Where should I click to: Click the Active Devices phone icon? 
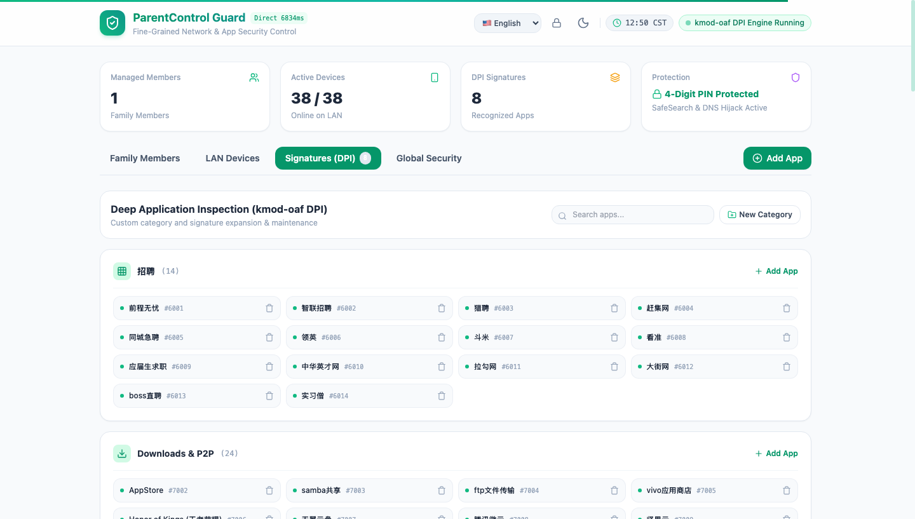(435, 78)
